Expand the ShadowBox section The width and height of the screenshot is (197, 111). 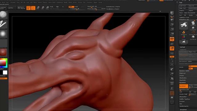pyautogui.click(x=183, y=78)
